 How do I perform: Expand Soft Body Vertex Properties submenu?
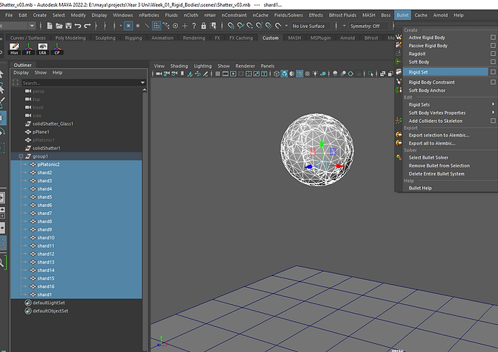tap(493, 113)
